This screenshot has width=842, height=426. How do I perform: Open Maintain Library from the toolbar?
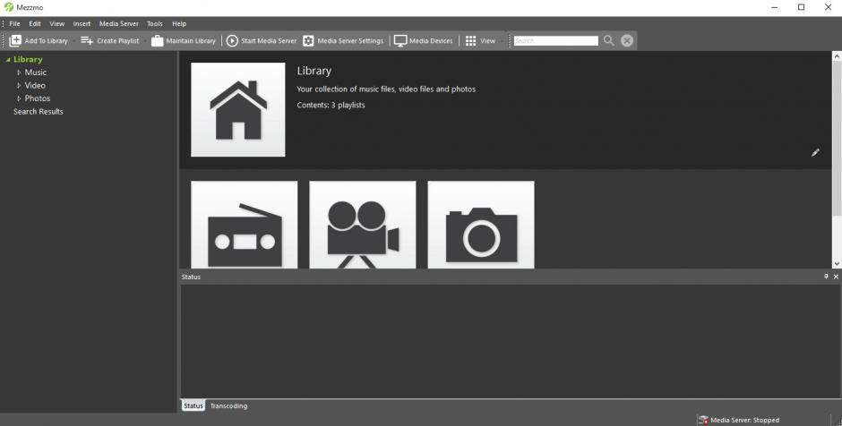(183, 41)
